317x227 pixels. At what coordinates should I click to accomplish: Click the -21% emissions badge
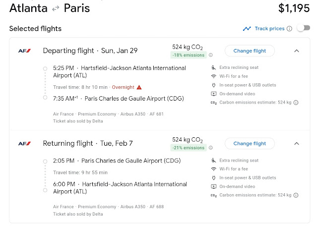[189, 148]
